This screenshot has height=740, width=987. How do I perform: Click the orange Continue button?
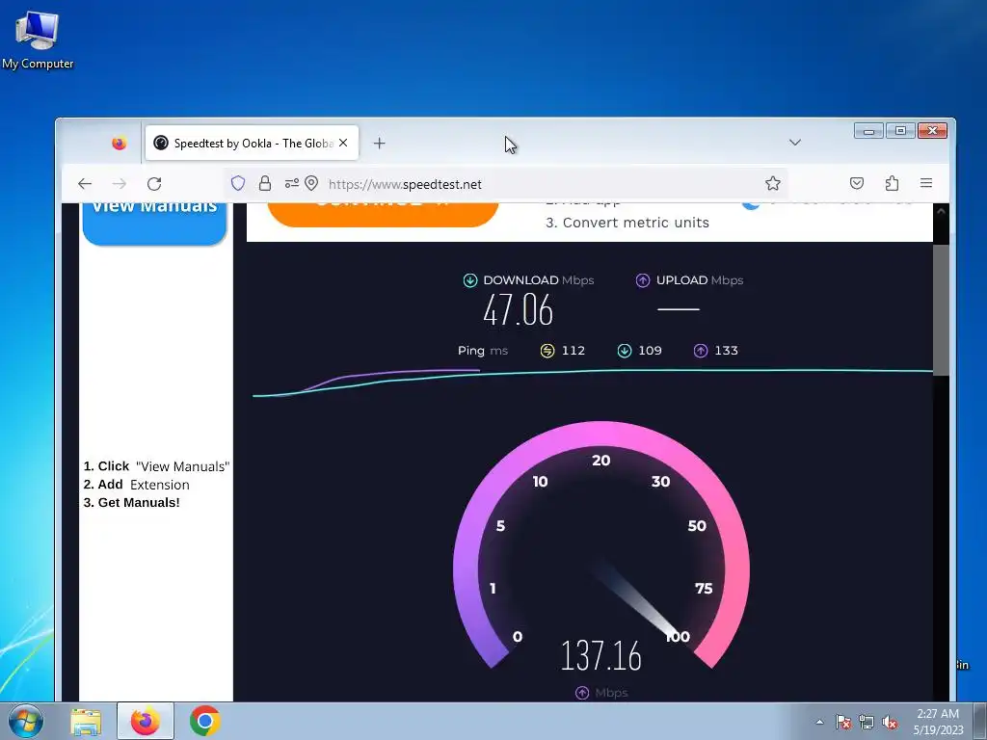point(383,214)
